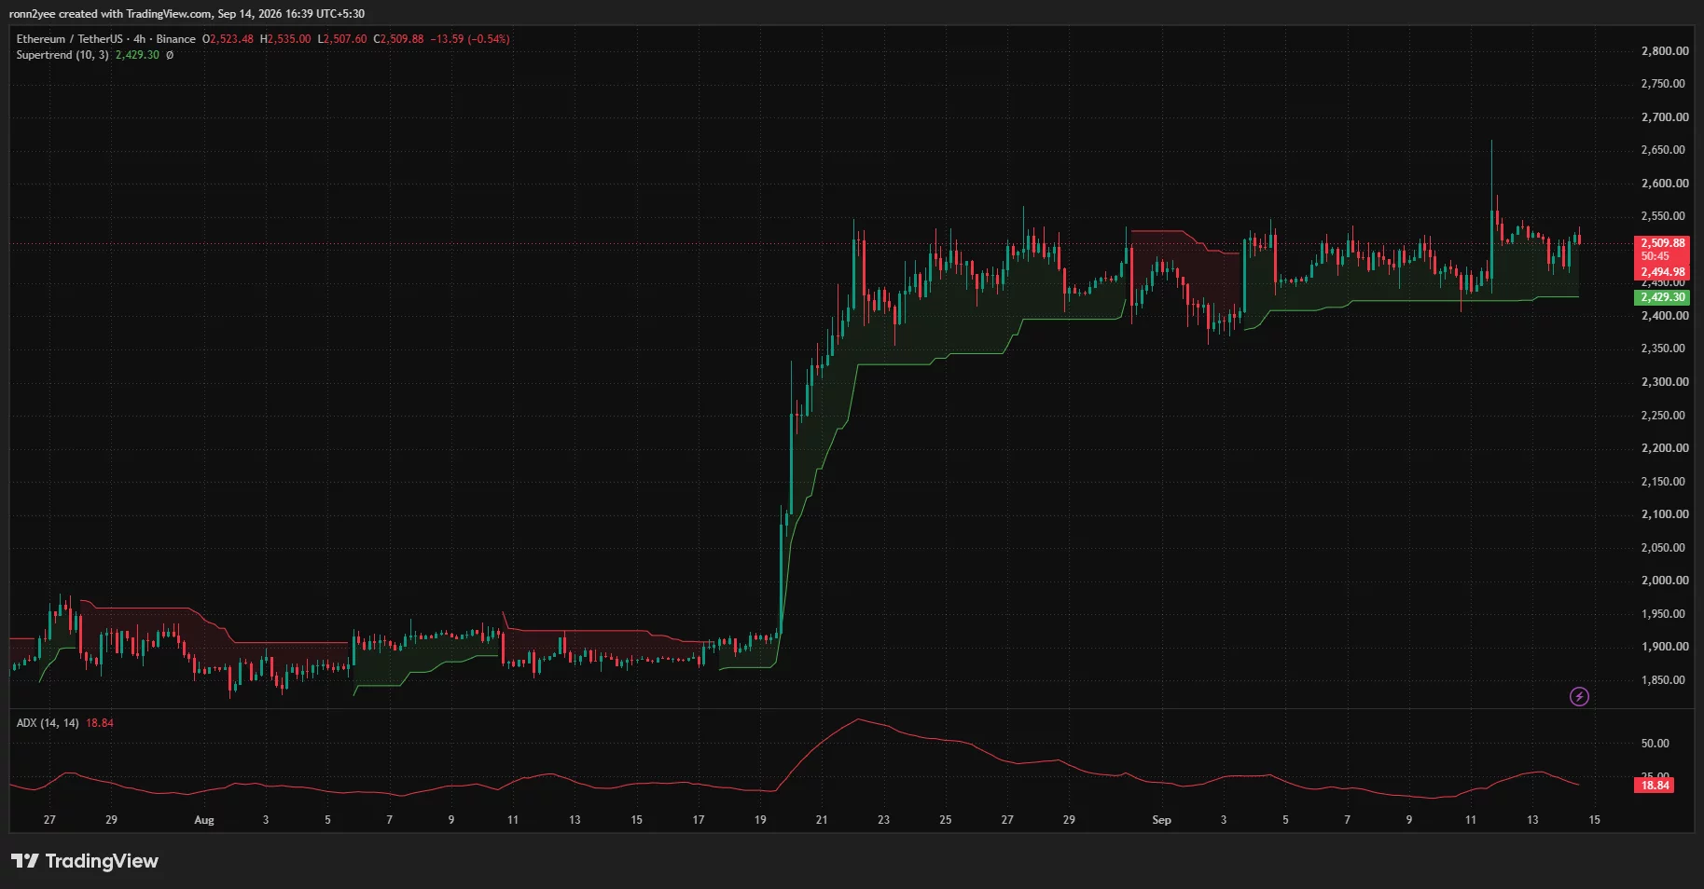Click the Sep date label on time axis
This screenshot has width=1704, height=889.
[x=1161, y=820]
